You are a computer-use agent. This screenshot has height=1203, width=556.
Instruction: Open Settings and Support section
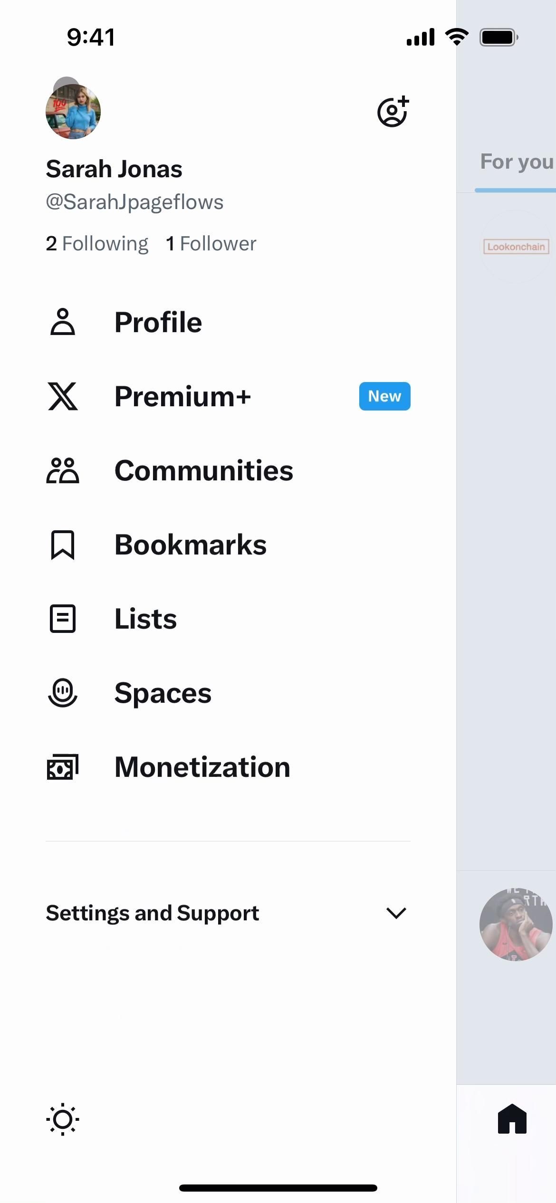tap(153, 913)
